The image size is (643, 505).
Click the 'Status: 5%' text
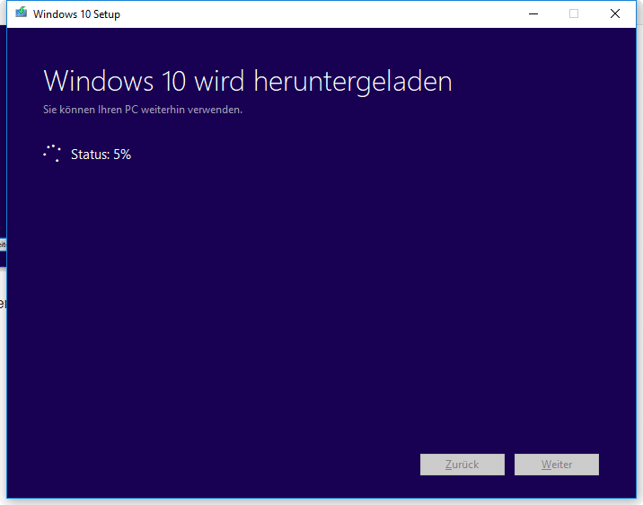point(101,155)
